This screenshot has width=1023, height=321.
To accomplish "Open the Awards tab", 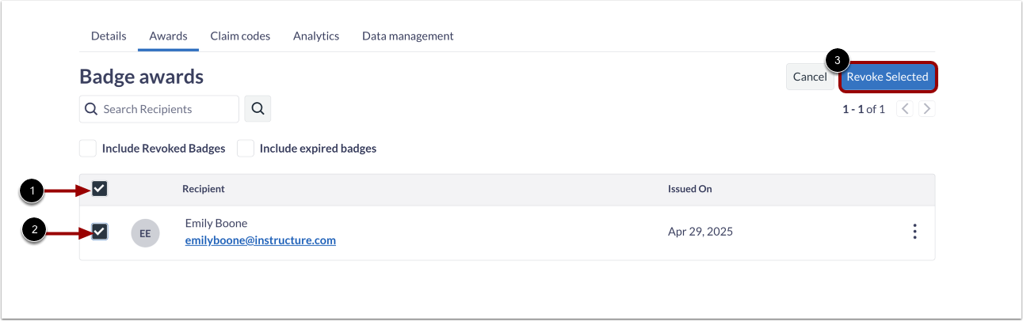I will point(168,36).
